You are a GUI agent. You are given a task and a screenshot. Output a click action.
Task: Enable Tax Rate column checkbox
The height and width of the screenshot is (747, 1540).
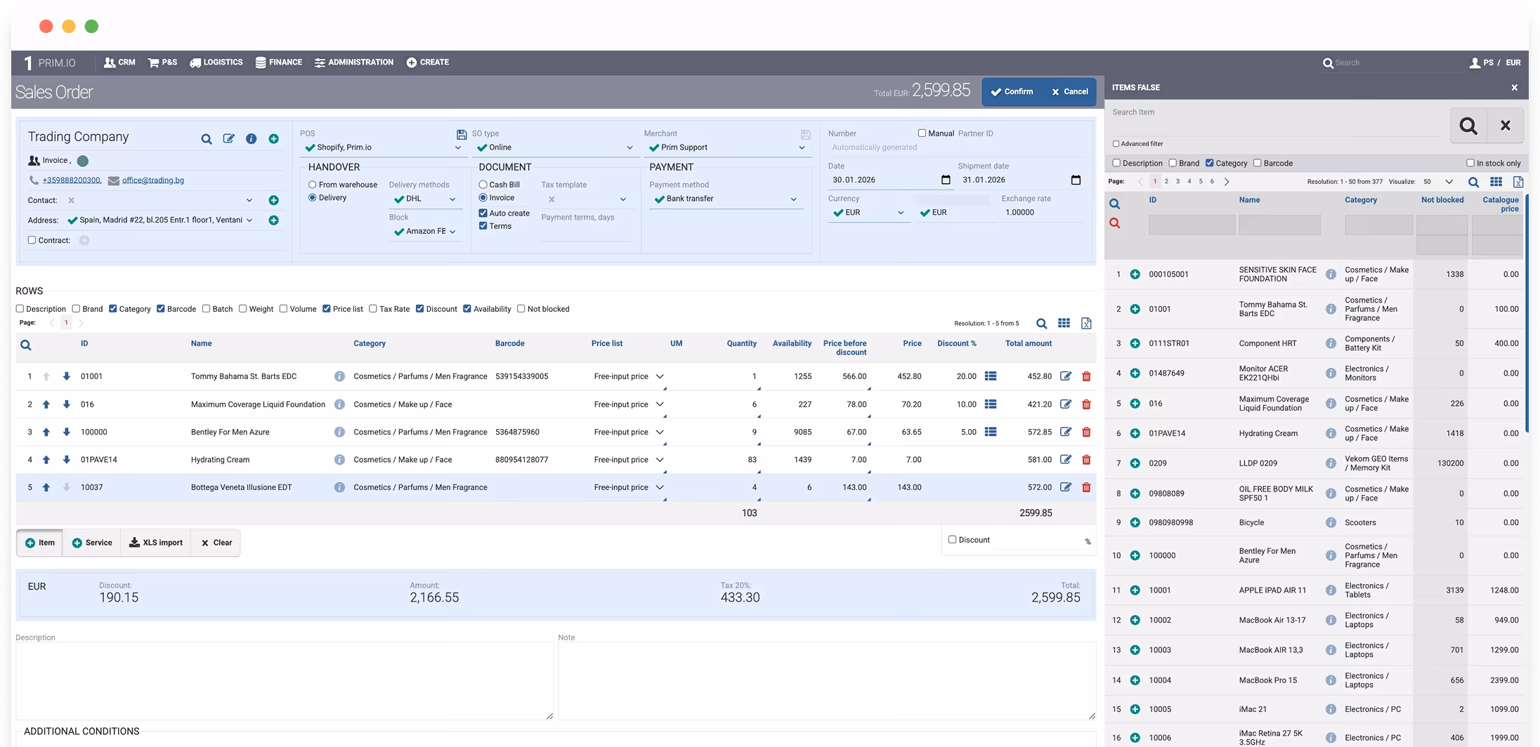pos(373,308)
